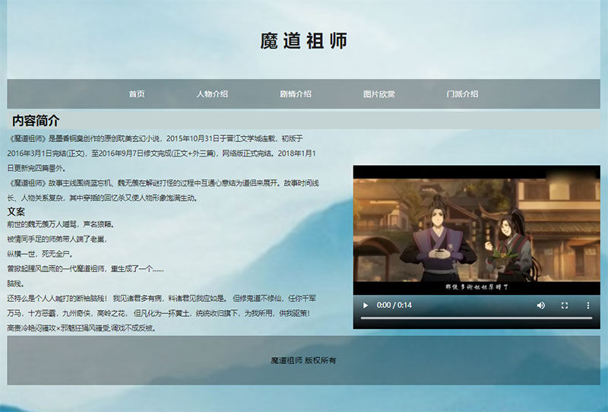Open the 首页 navigation link
Image resolution: width=608 pixels, height=412 pixels.
point(137,94)
